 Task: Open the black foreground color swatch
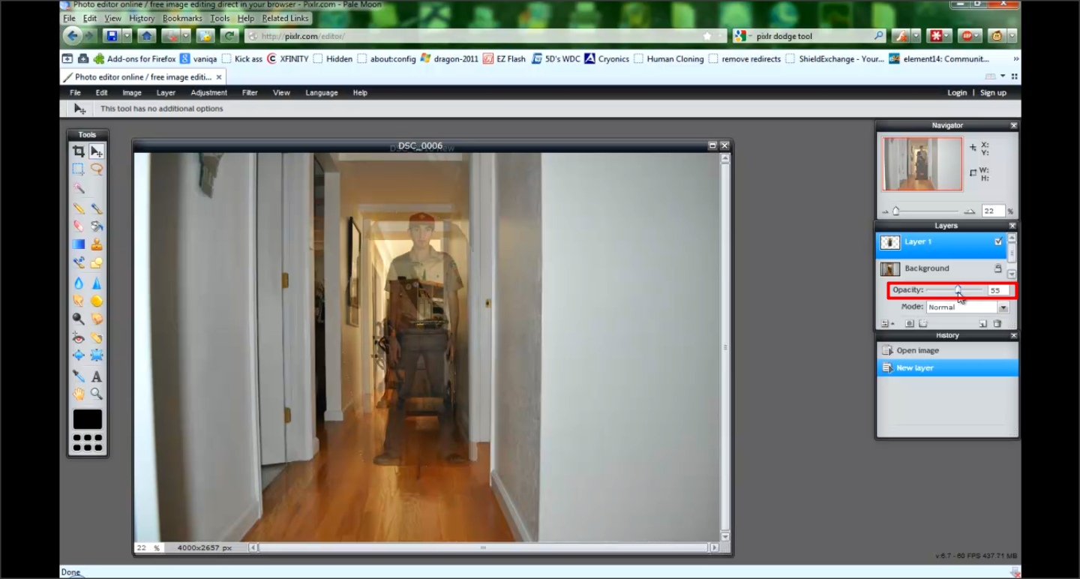click(x=88, y=419)
